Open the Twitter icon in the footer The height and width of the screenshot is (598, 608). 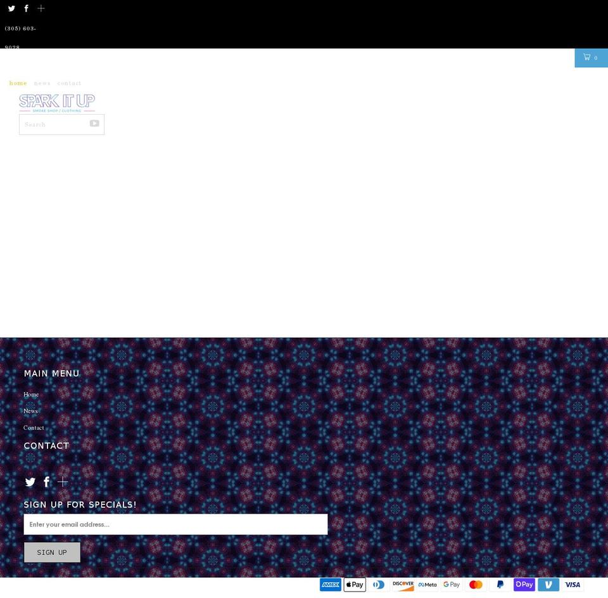[30, 481]
